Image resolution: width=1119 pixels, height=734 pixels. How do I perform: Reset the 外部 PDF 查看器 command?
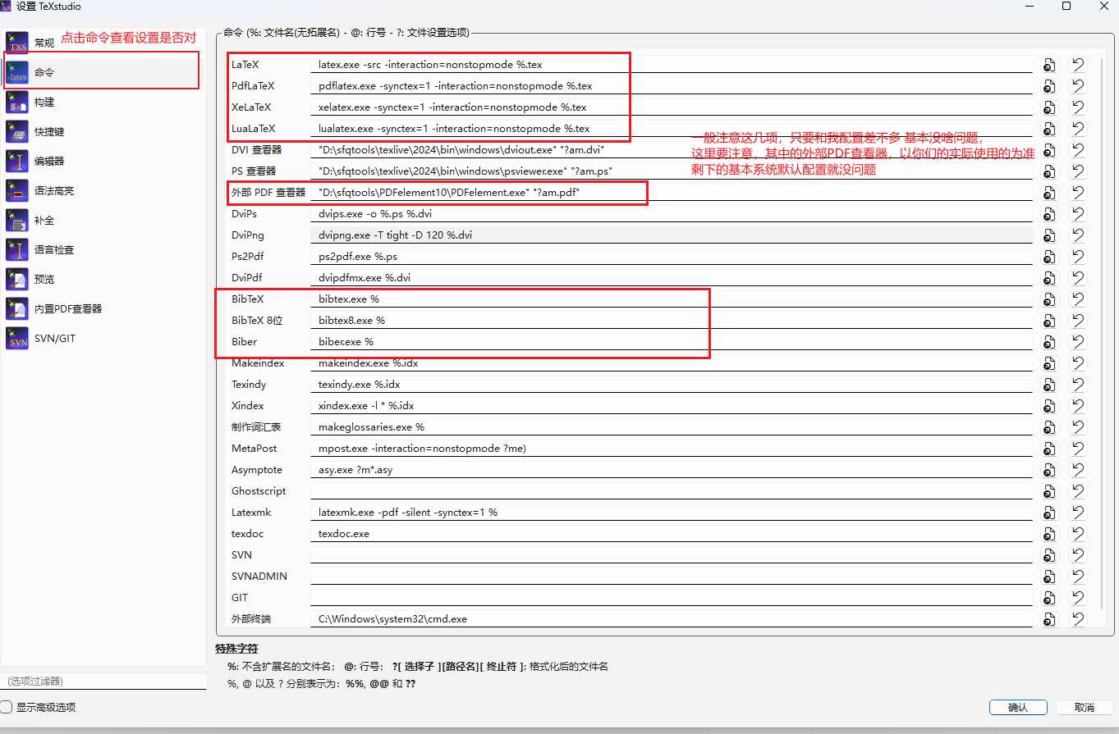pyautogui.click(x=1078, y=192)
